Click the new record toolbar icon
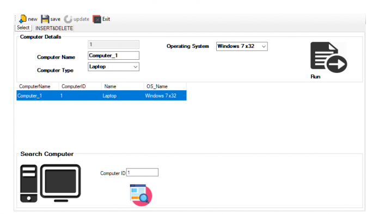Viewport: 379px width, 214px height. click(x=23, y=19)
